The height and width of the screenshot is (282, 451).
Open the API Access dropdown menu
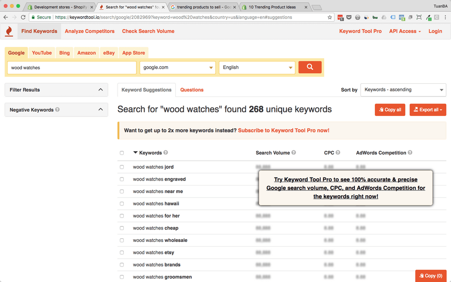coord(405,31)
